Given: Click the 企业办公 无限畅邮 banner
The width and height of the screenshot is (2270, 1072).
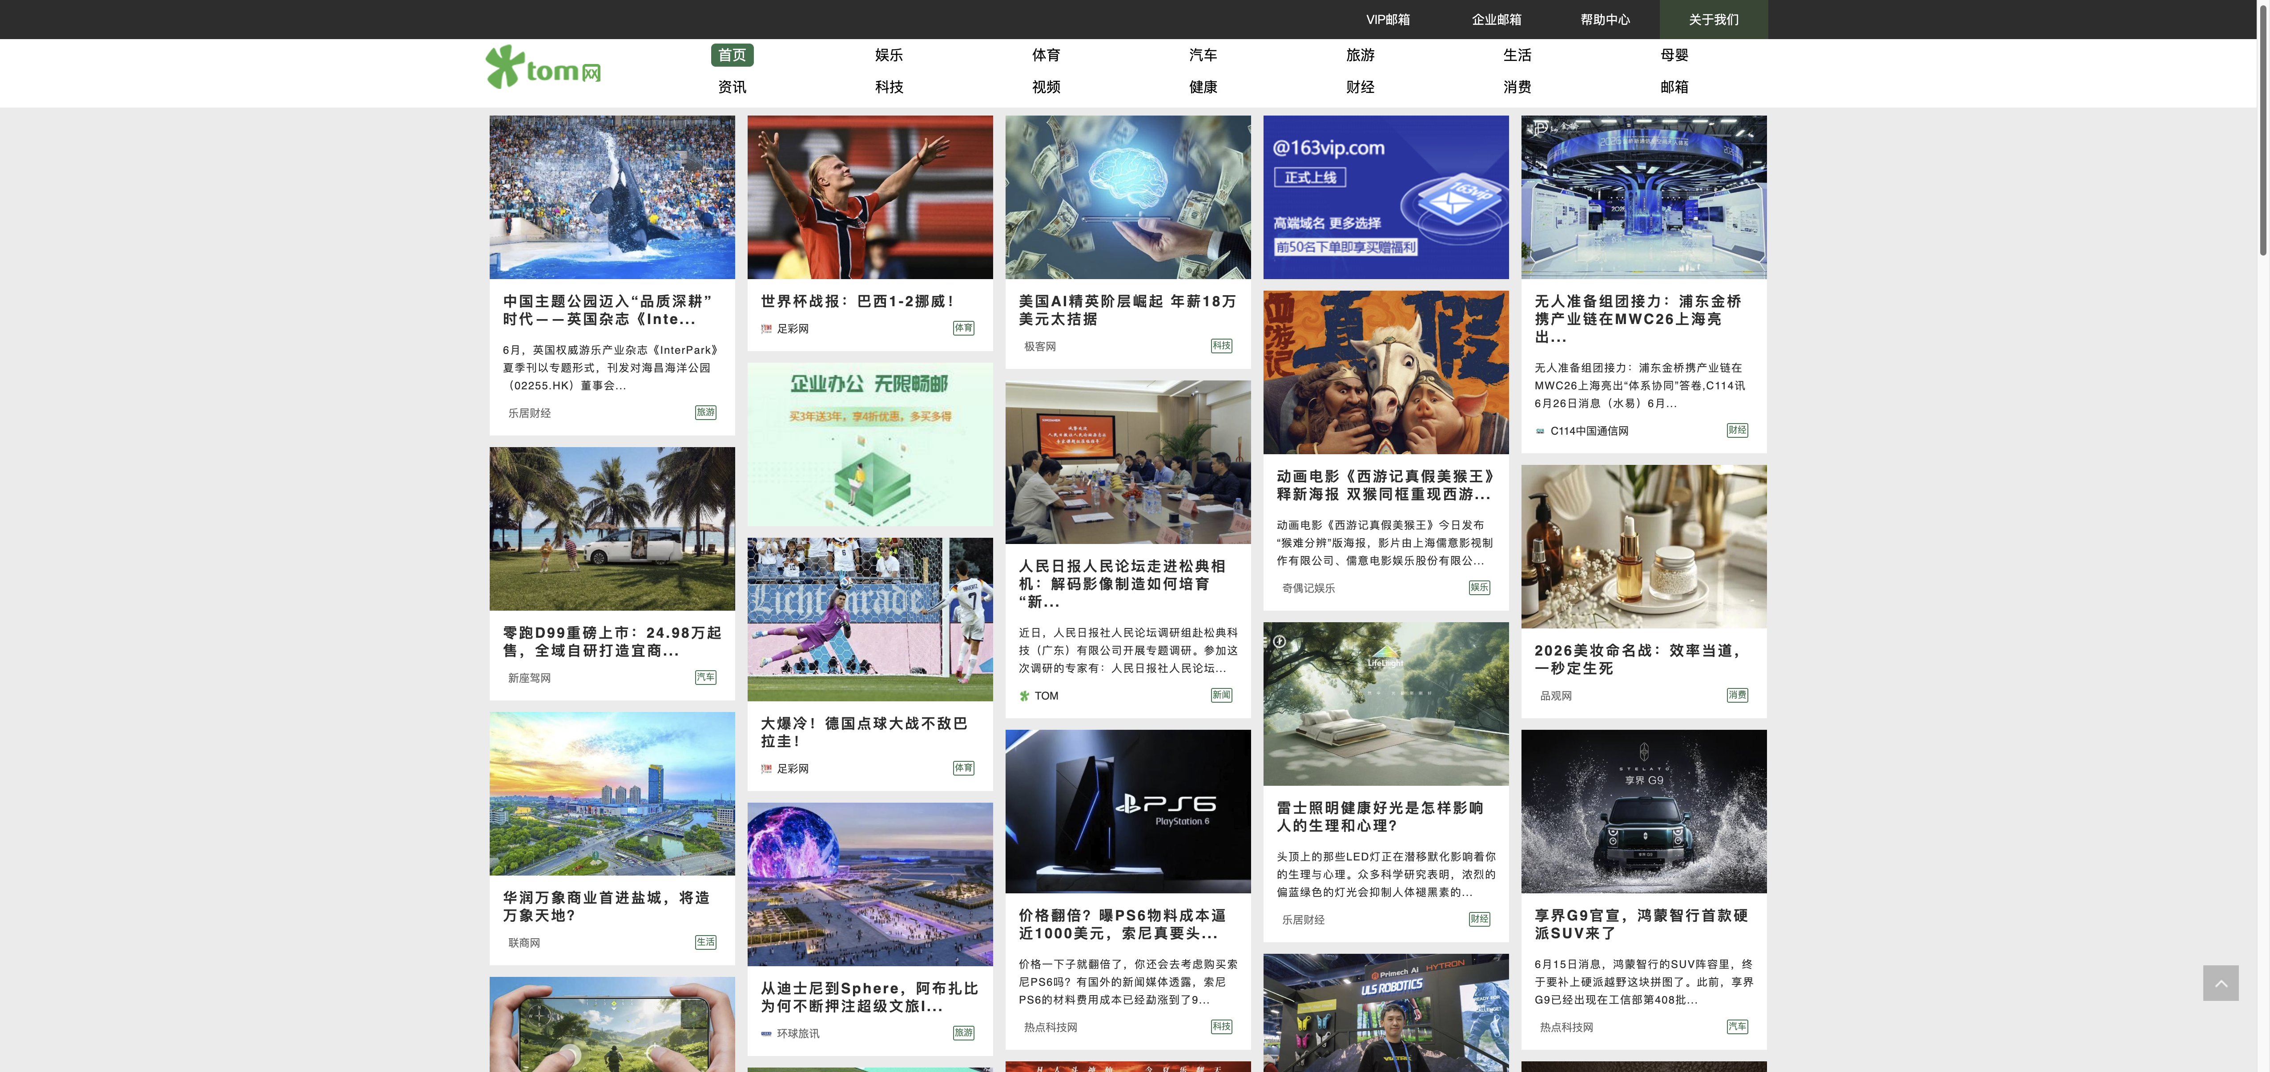Looking at the screenshot, I should coord(870,444).
